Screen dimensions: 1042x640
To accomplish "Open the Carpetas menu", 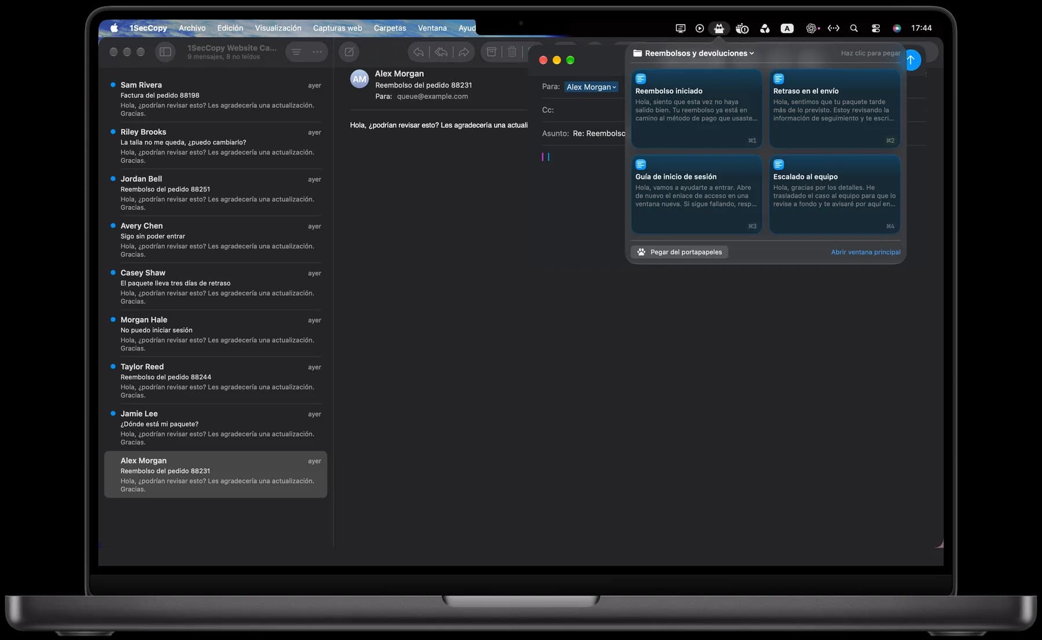I will click(x=390, y=28).
